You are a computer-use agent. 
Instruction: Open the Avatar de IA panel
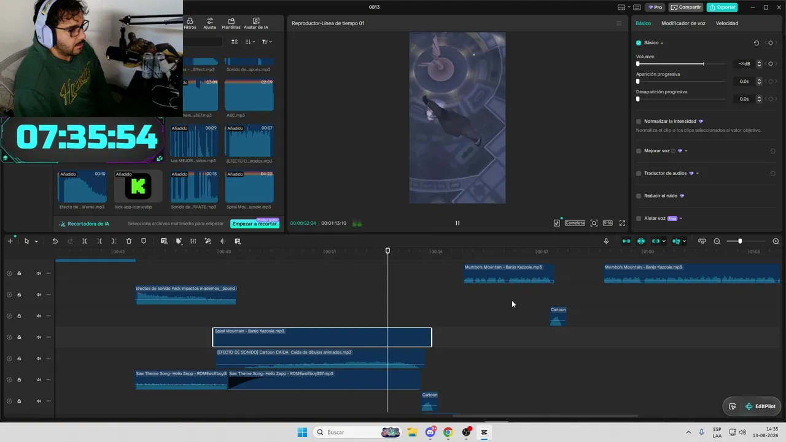(x=256, y=23)
